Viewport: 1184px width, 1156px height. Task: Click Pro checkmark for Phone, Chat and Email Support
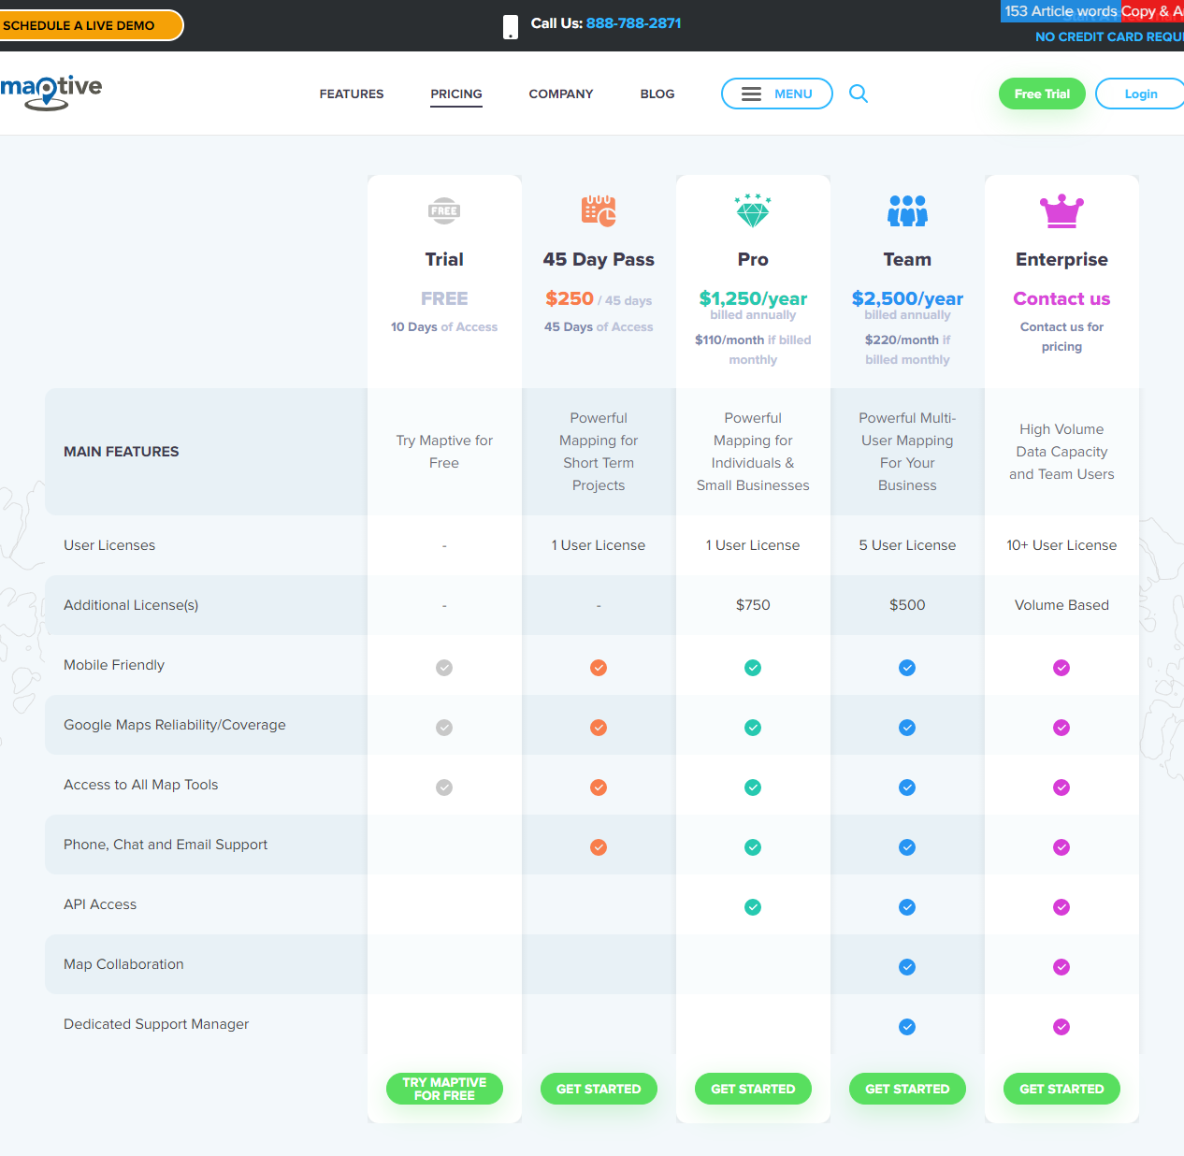point(753,847)
